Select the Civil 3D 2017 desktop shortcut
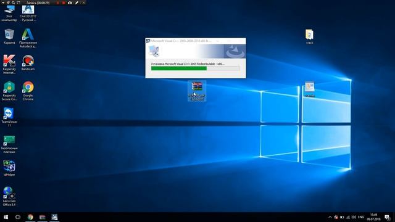Viewport: 395px width, 222px height. (28, 13)
